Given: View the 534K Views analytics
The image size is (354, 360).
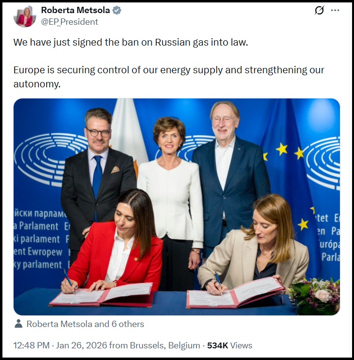Looking at the screenshot, I should 230,345.
